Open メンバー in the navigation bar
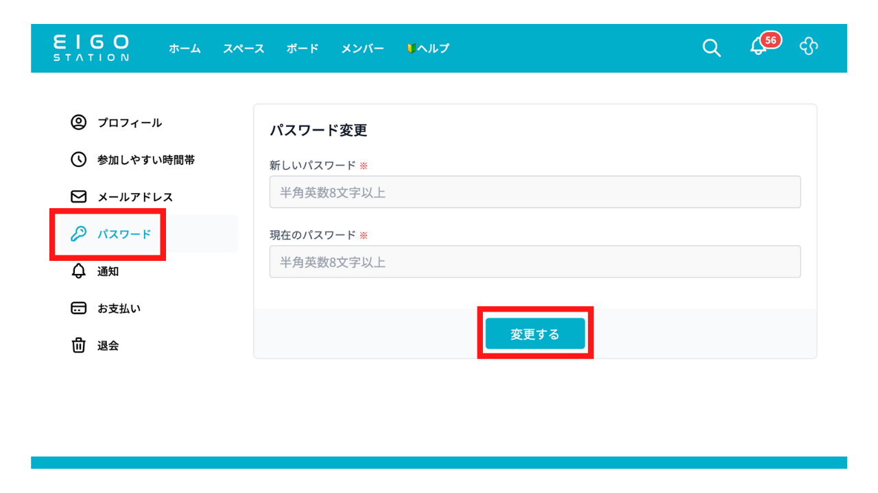This screenshot has height=493, width=878. pos(362,49)
